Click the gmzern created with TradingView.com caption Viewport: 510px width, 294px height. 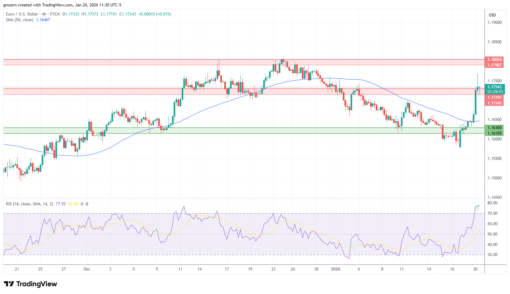pos(62,5)
